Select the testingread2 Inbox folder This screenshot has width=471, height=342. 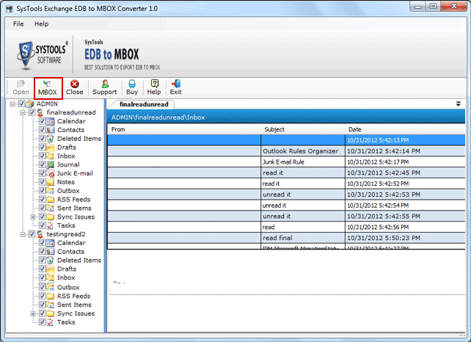click(x=66, y=277)
